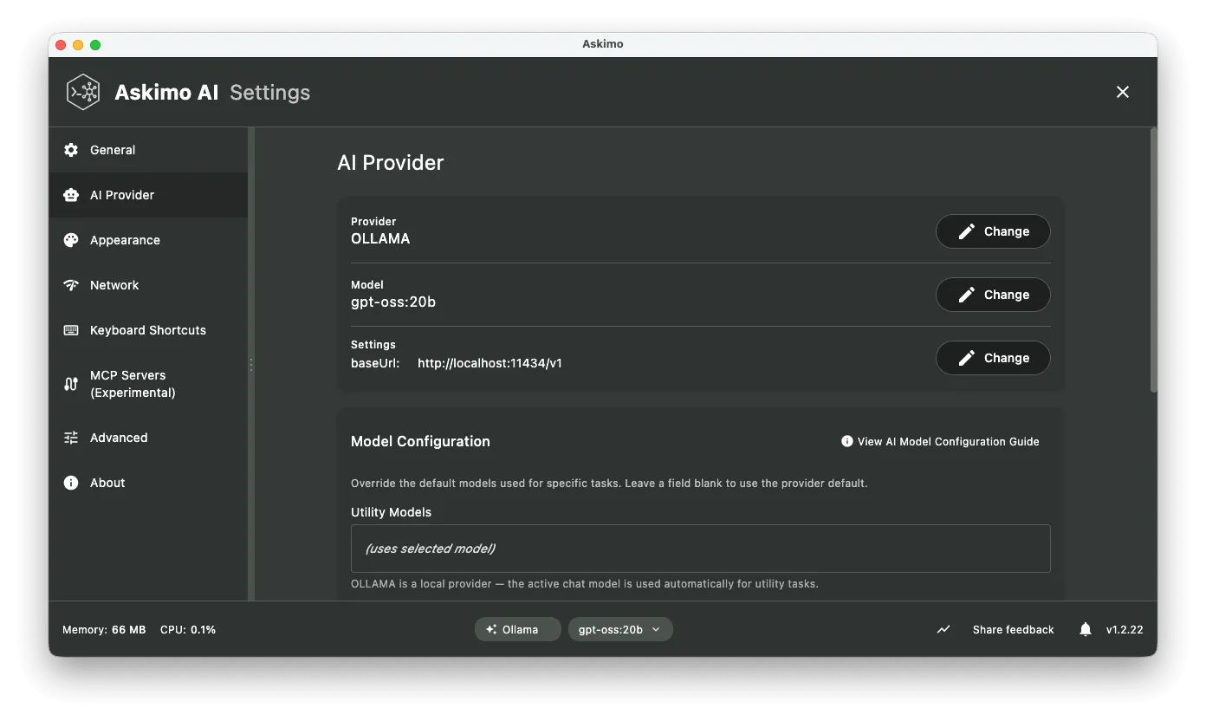Click the trend chart icon in status bar
Viewport: 1206px width, 721px height.
coord(943,629)
